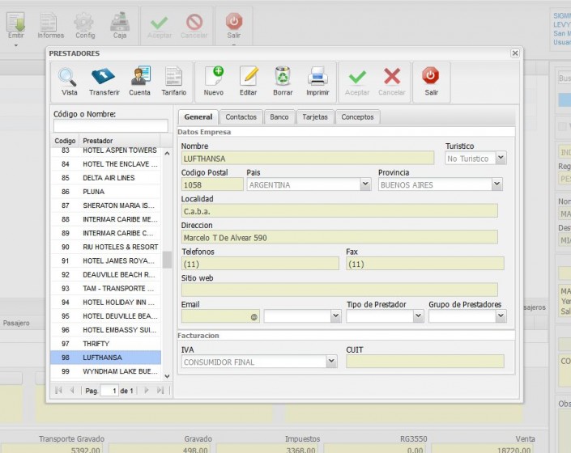Click Salir in background main toolbar

tap(234, 27)
